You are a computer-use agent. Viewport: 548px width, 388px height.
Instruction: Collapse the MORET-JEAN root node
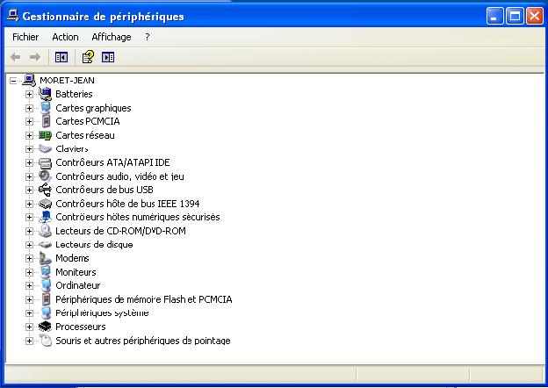coord(13,80)
